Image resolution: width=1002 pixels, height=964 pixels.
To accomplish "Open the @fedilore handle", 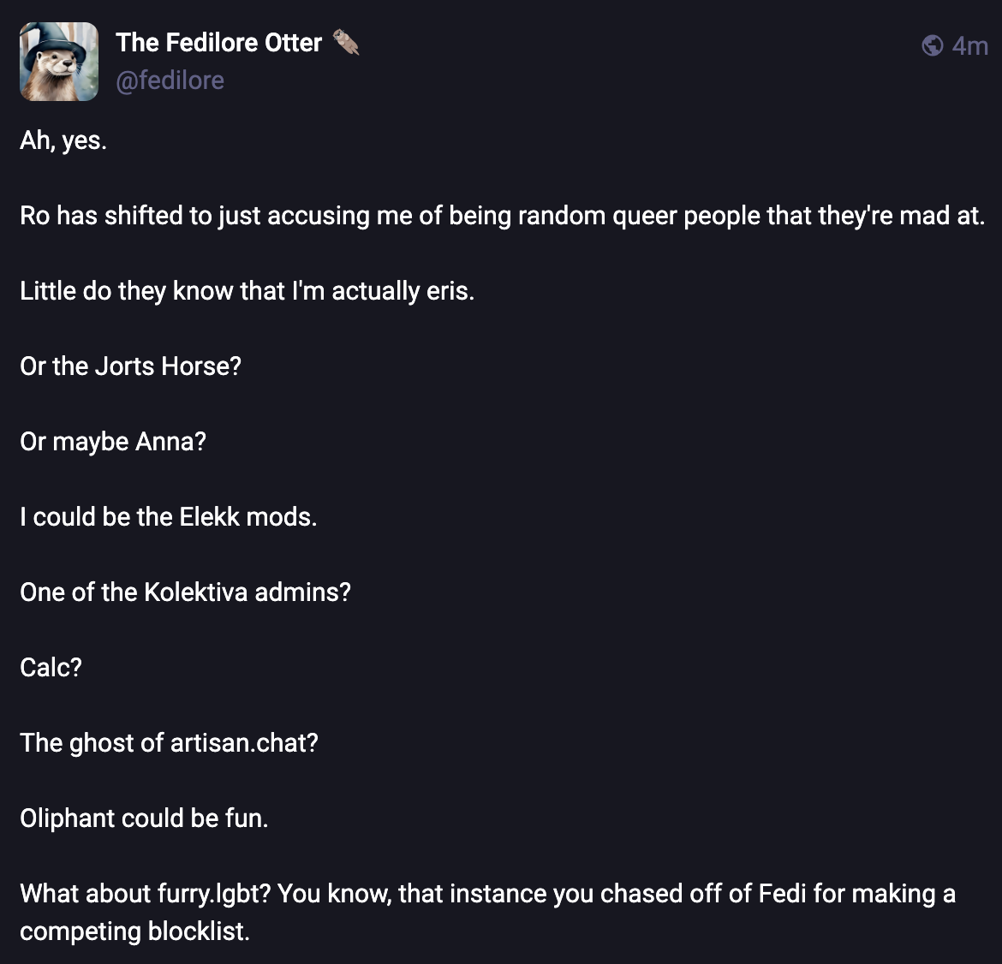I will tap(170, 80).
